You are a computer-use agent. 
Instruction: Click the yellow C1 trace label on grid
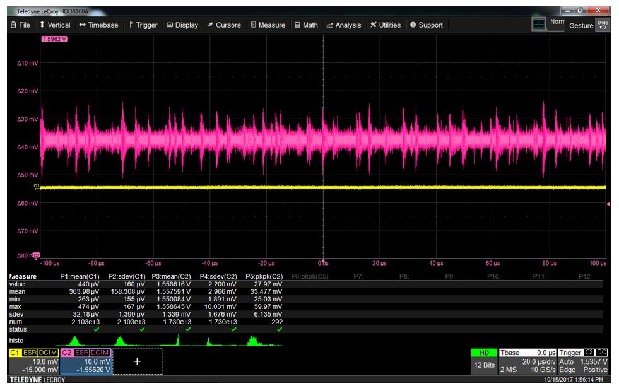coord(37,187)
